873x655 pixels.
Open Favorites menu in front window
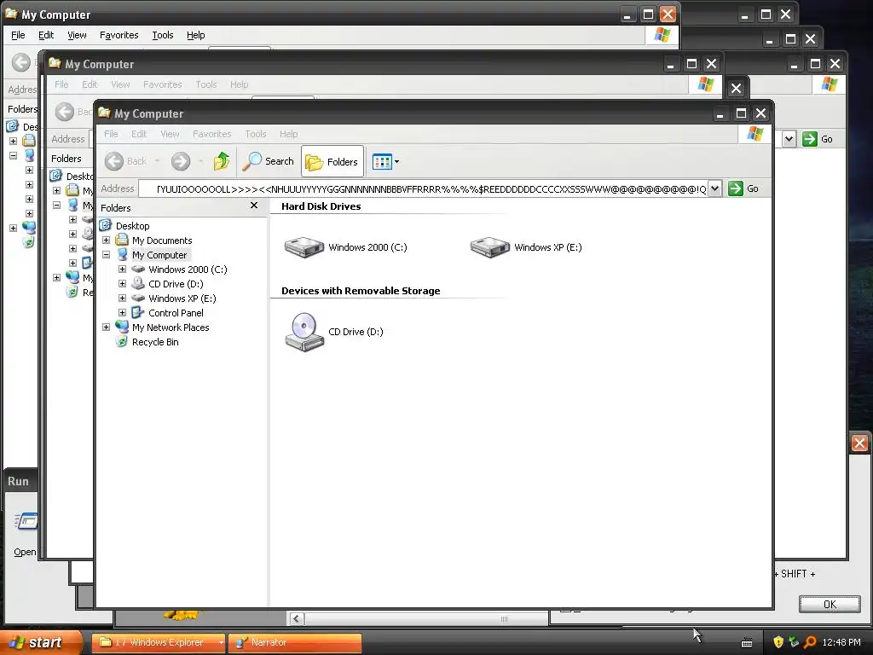coord(212,134)
